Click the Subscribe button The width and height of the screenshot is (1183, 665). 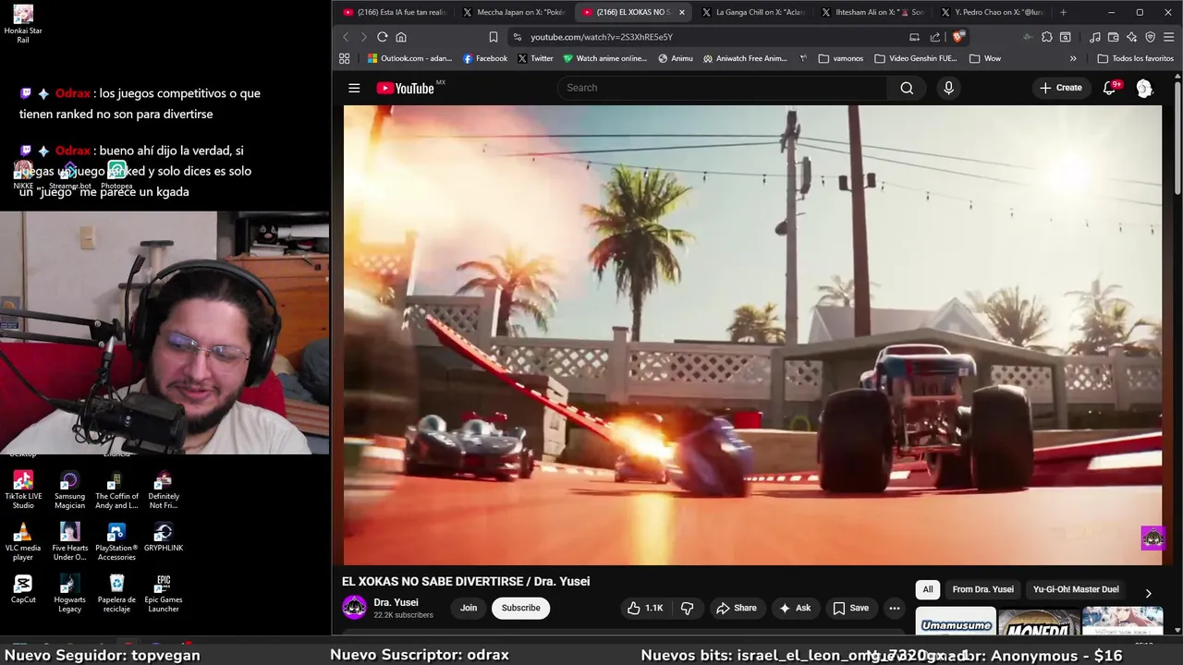click(520, 608)
